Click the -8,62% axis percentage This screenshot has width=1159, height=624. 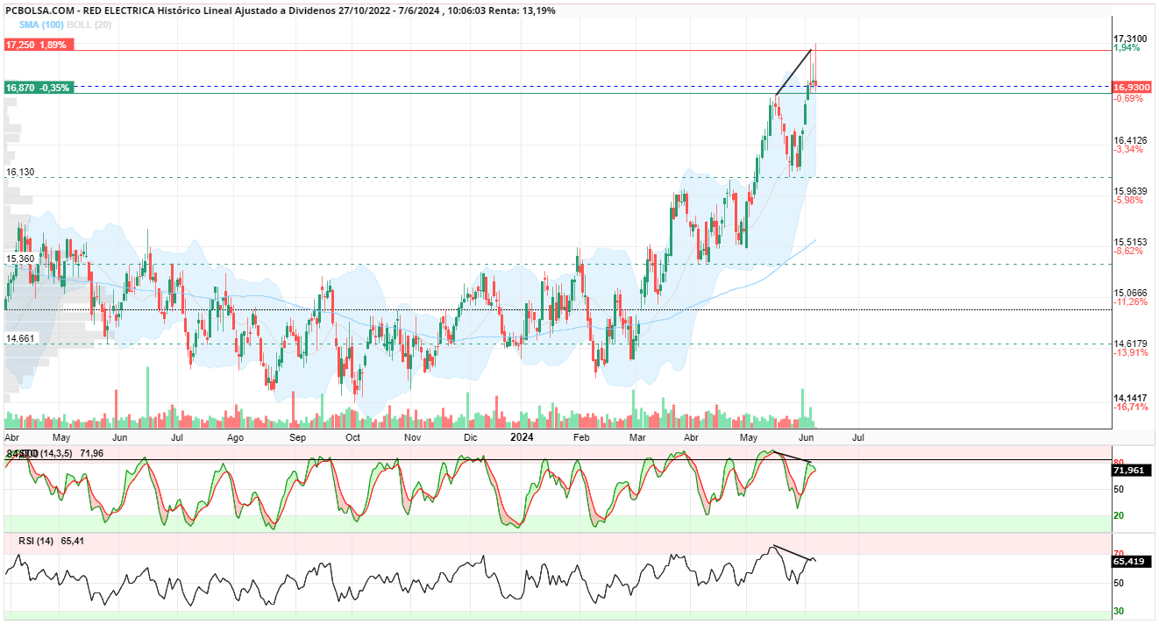pos(1127,251)
